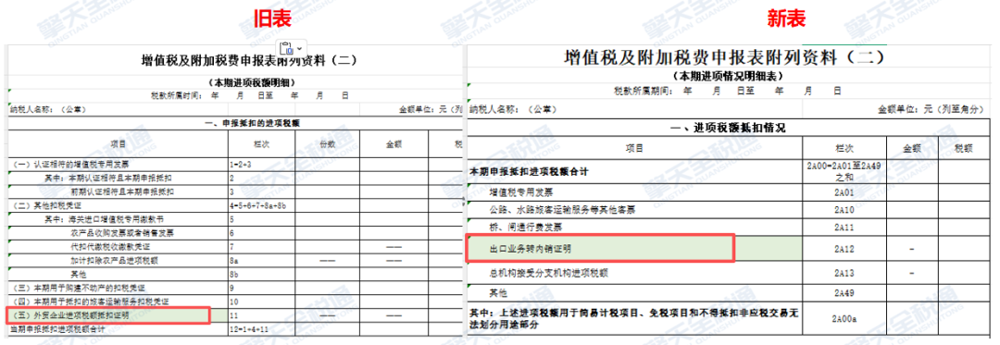Select old table title 增值税及附加税费申报表附列资料（二）
Image resolution: width=1000 pixels, height=345 pixels.
point(249,61)
